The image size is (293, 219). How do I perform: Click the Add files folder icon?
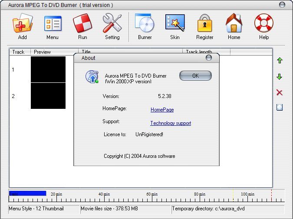23,23
